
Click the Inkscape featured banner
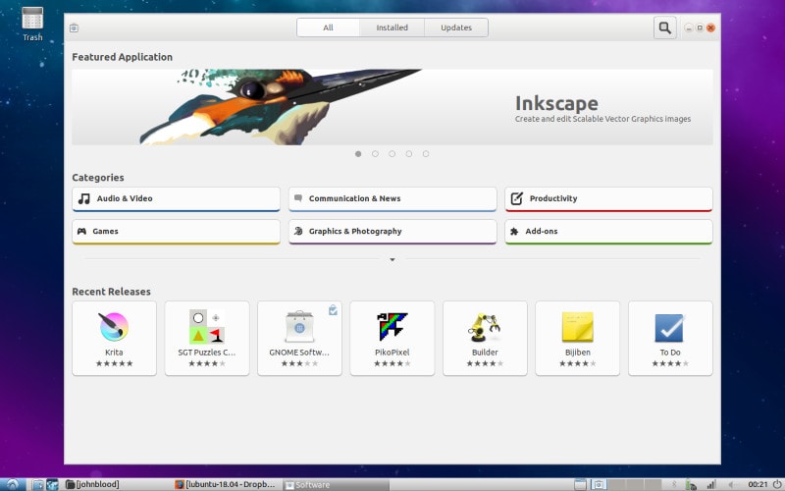point(392,107)
